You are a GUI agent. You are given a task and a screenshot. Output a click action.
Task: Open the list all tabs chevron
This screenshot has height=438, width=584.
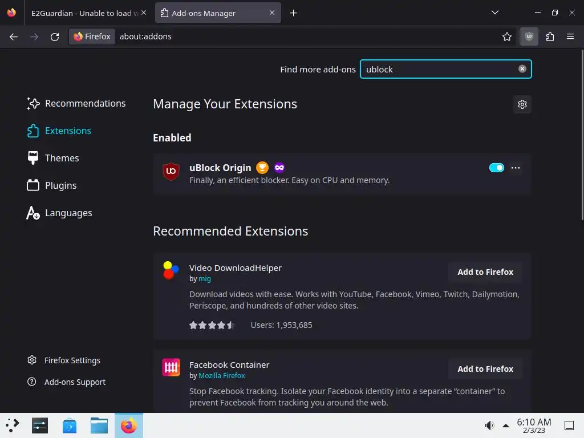(495, 13)
